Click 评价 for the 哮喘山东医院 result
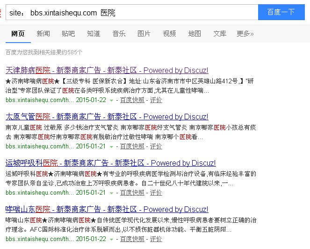The width and height of the screenshot is (310, 249). (156, 239)
